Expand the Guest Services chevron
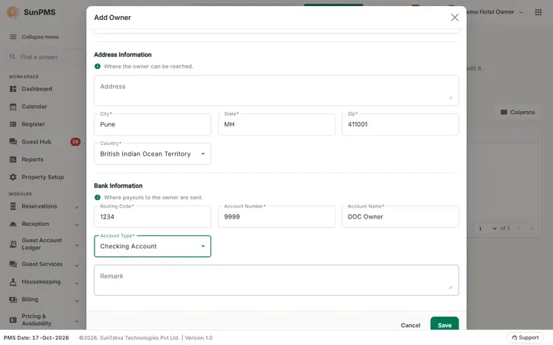 pyautogui.click(x=77, y=265)
